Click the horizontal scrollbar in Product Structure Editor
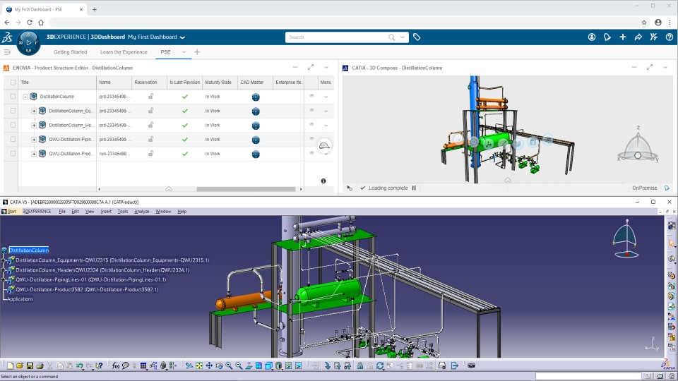Viewport: 678px width, 381px height. 246,189
